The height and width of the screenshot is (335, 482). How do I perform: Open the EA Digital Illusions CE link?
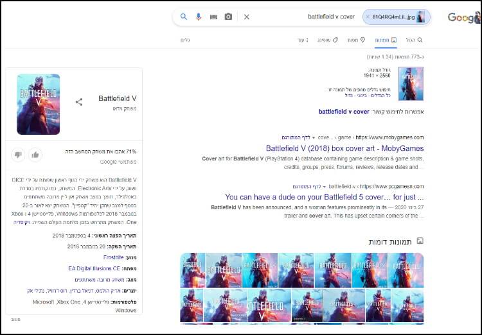coord(94,268)
